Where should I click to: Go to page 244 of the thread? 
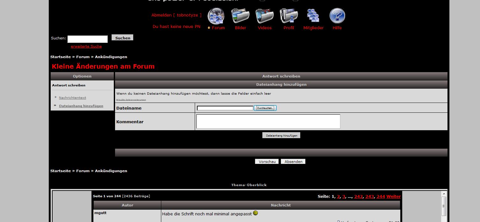pos(381,197)
